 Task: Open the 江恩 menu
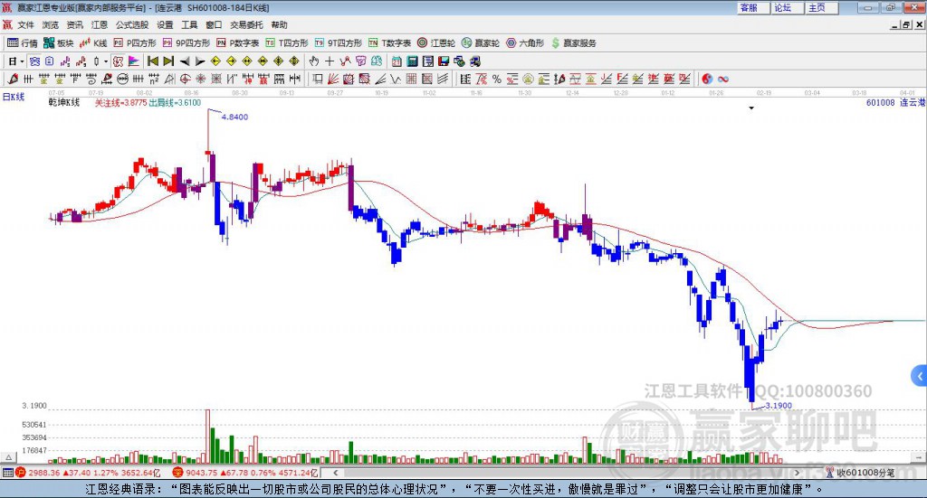pyautogui.click(x=100, y=24)
